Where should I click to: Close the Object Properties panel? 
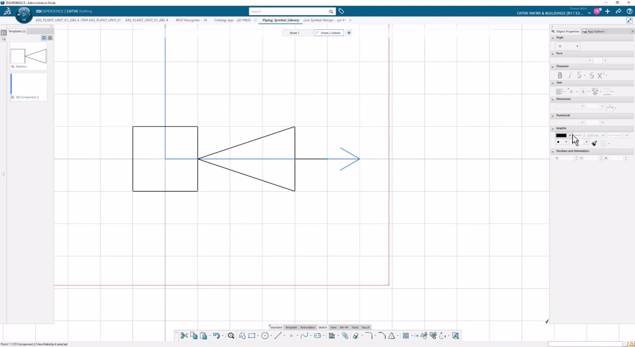tap(632, 32)
